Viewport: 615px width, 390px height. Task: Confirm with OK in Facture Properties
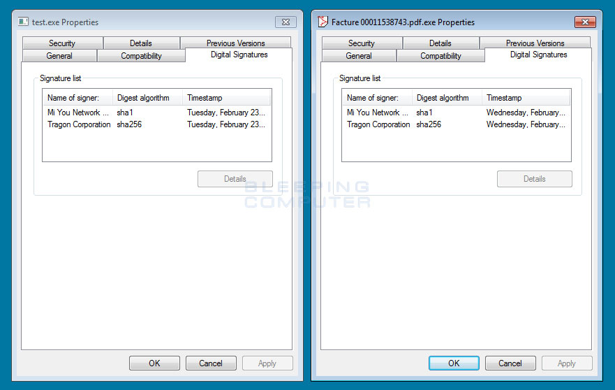454,363
